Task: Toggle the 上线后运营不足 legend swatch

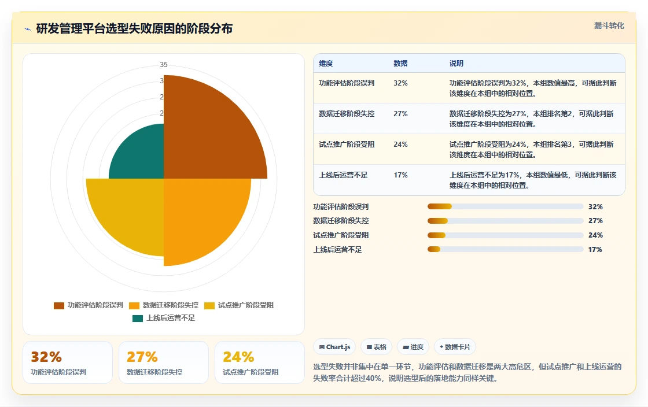Action: coord(138,318)
